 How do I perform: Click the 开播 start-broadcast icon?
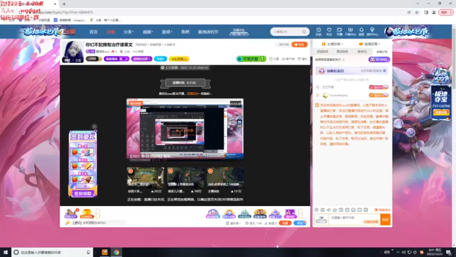pos(339,31)
